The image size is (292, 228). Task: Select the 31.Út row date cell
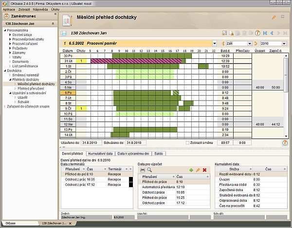pos(68,61)
